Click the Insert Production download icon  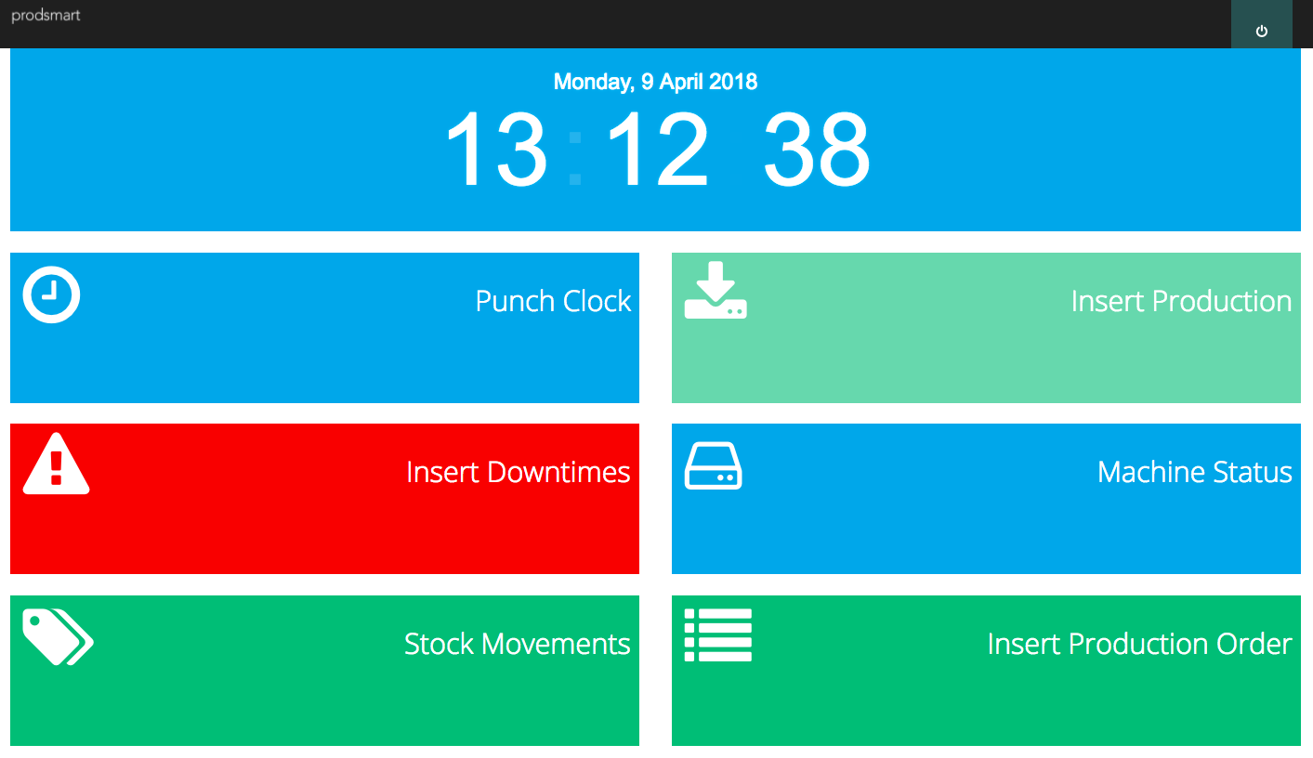coord(716,291)
